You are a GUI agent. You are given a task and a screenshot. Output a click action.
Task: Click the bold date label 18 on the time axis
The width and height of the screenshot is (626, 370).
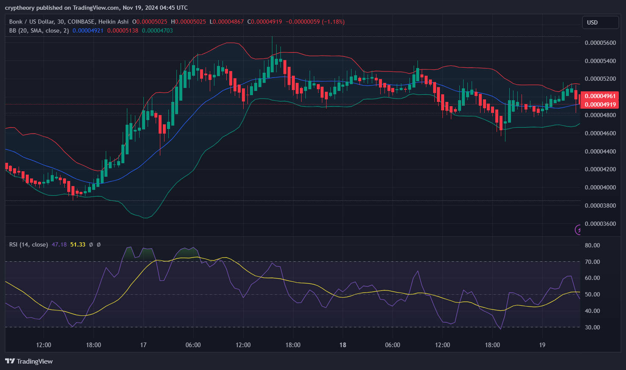coord(343,345)
